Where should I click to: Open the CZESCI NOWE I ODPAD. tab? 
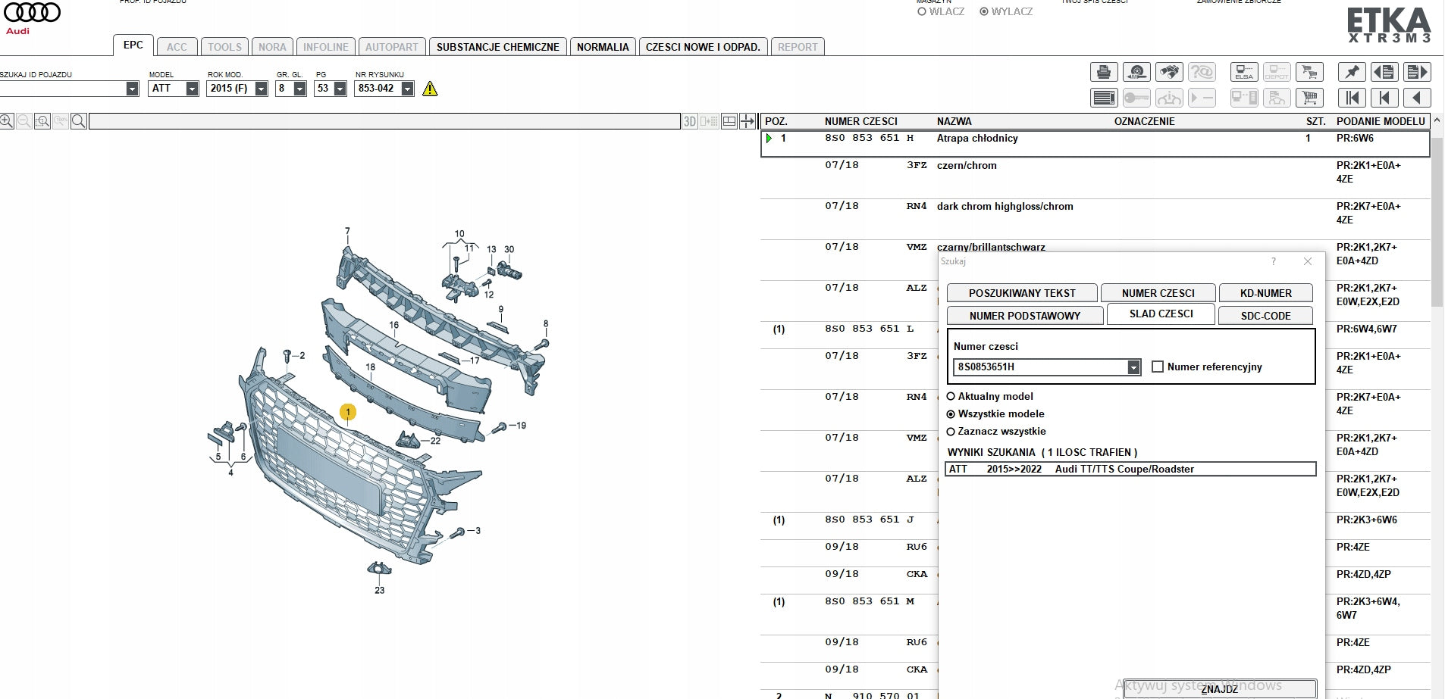pyautogui.click(x=703, y=47)
